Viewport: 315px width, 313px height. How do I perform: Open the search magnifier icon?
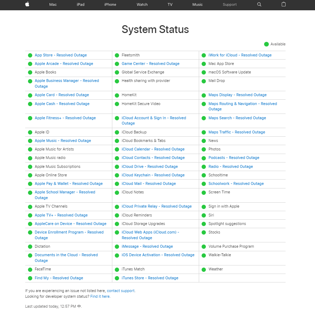click(x=259, y=4)
